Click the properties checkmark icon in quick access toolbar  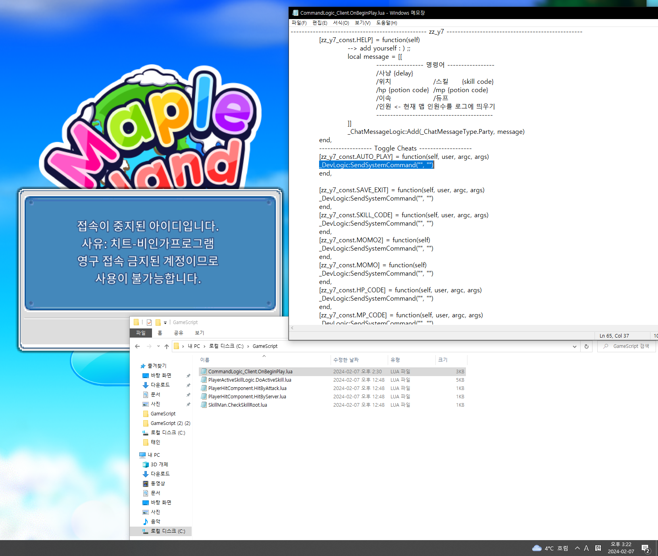coord(149,322)
